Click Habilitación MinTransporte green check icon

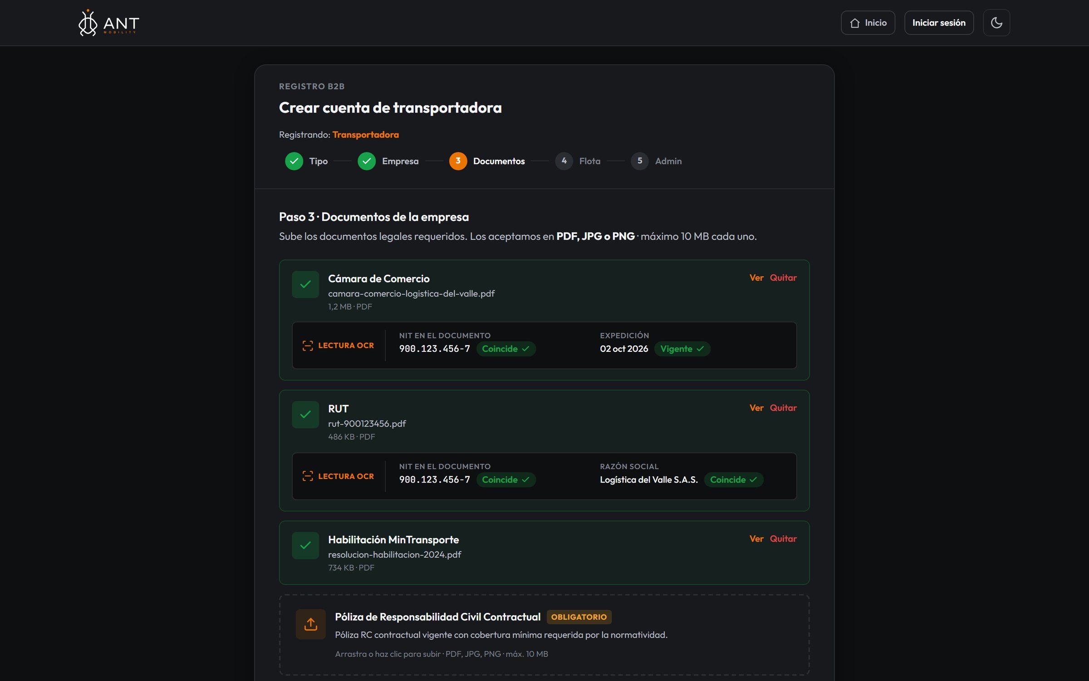[x=305, y=546]
